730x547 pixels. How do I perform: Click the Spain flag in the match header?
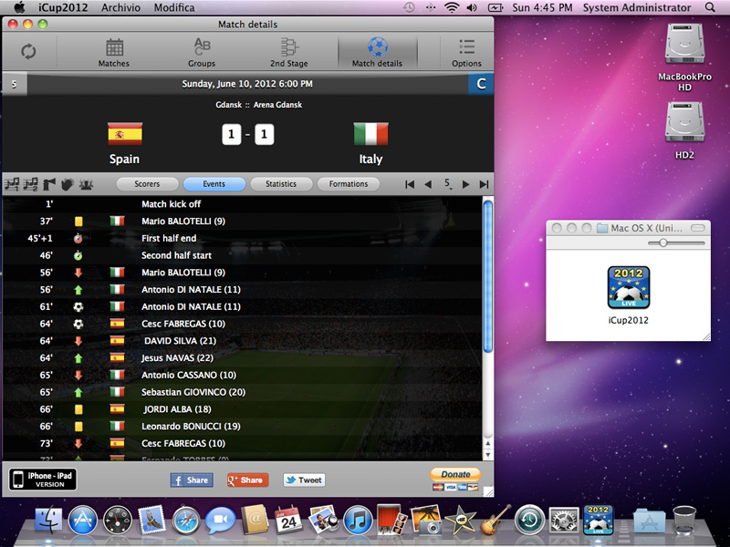[125, 134]
